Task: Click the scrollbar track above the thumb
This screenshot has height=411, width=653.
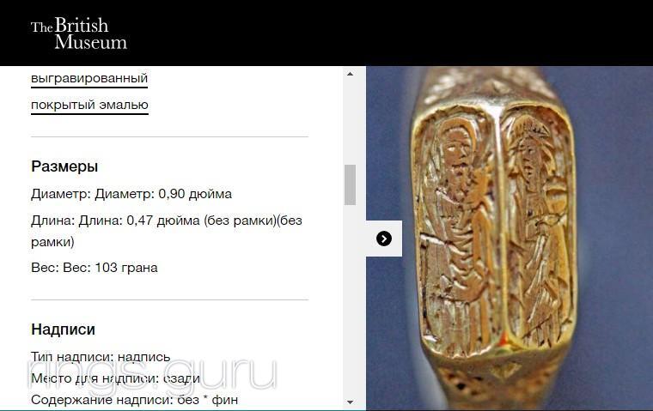Action: point(350,122)
